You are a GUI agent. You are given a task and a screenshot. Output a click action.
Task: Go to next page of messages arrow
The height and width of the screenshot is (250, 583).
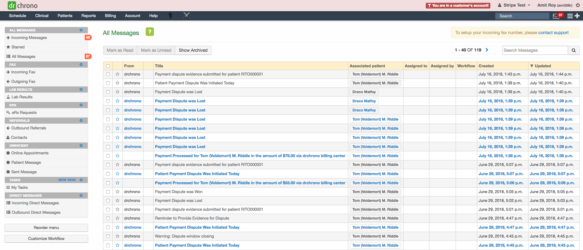[x=487, y=50]
